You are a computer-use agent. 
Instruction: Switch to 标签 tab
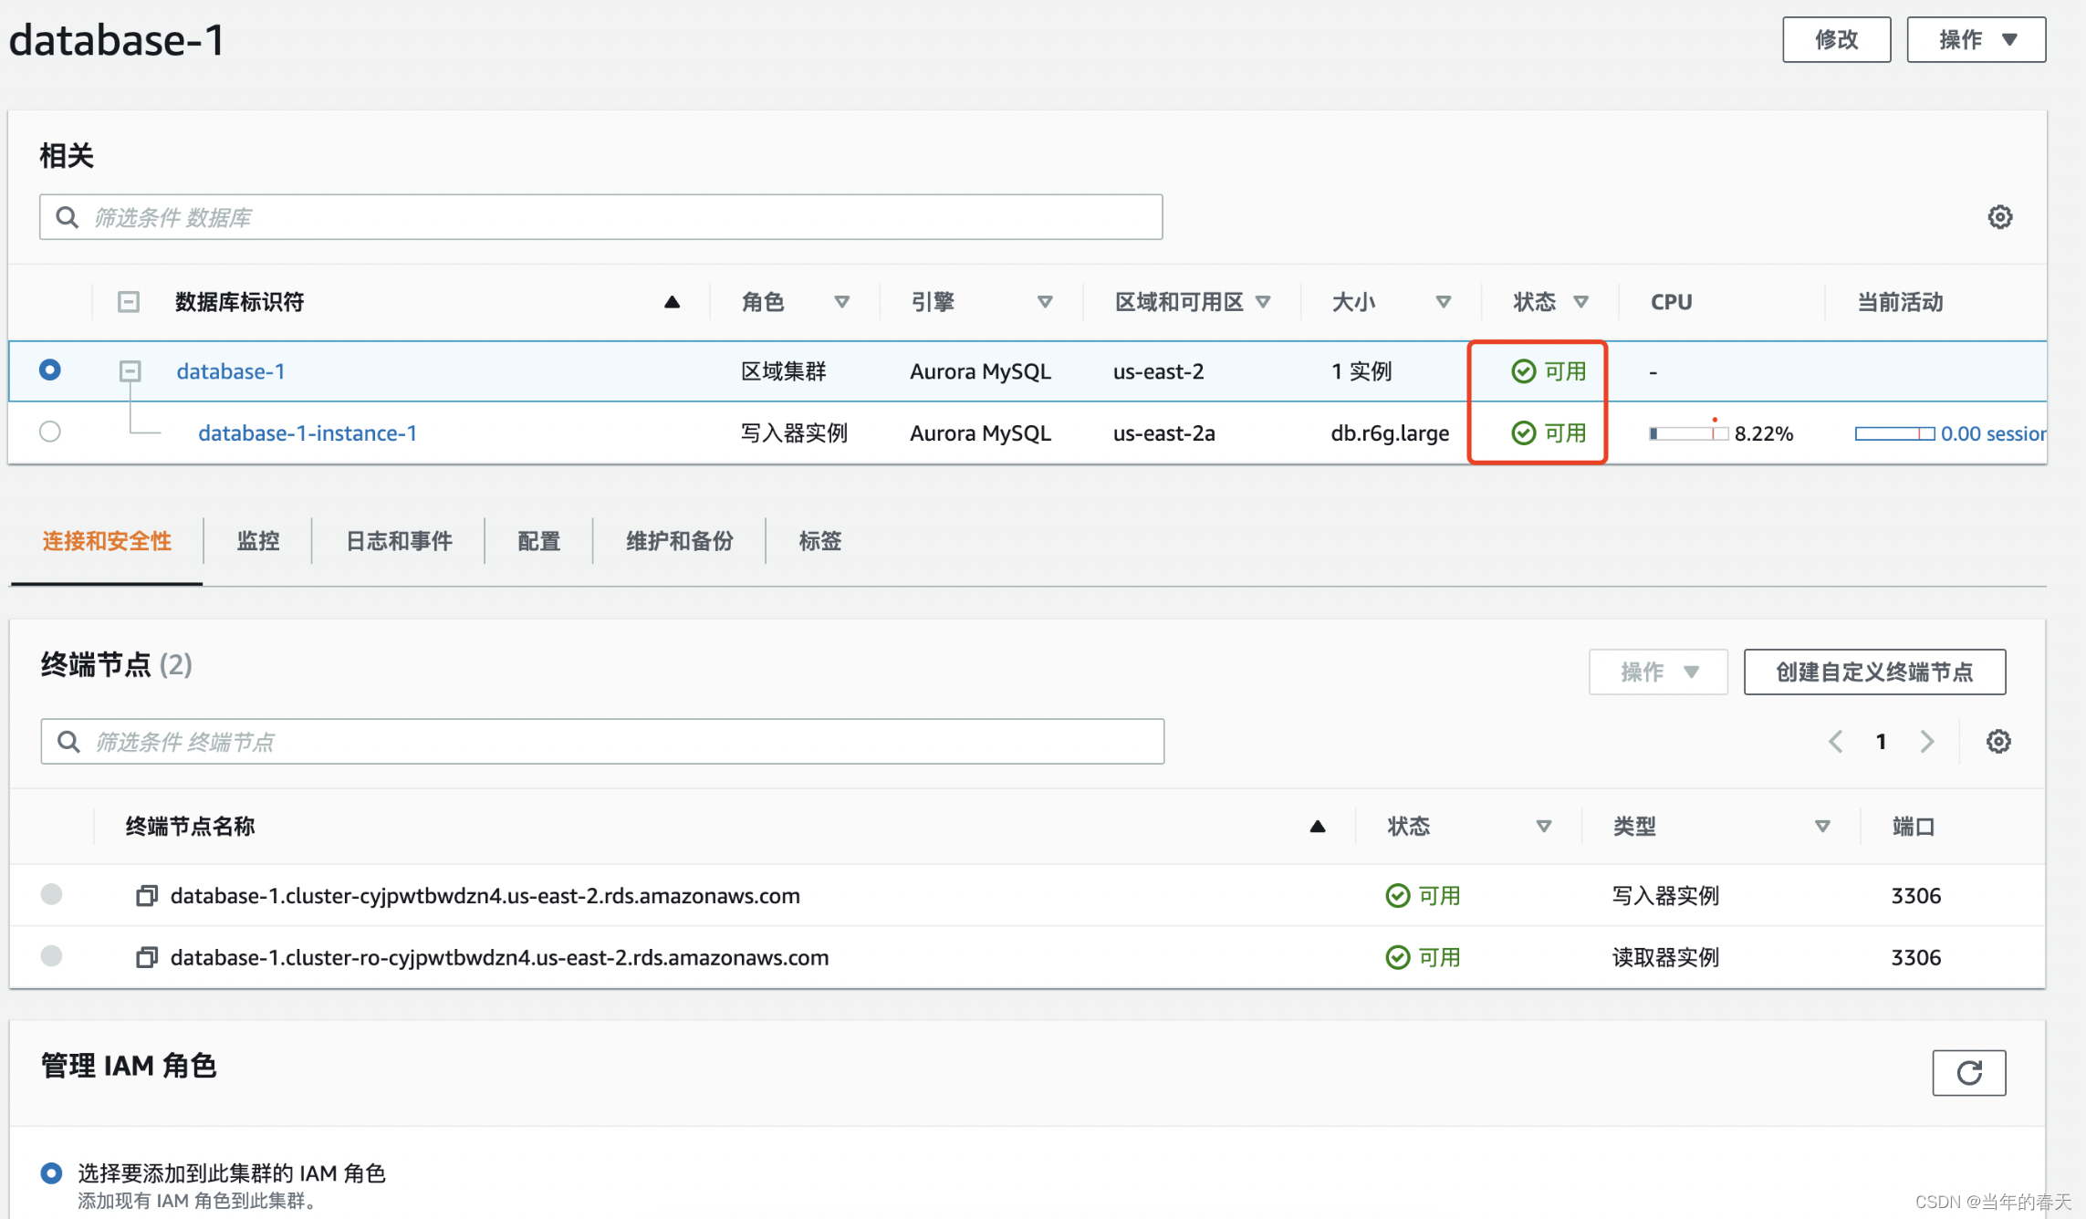pos(820,541)
